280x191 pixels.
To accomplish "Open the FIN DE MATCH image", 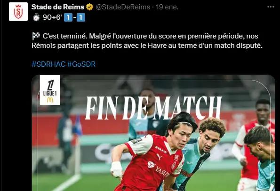I will coord(153,133).
